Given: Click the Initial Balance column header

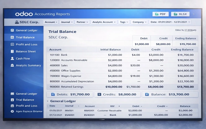Looking at the screenshot, I should pos(110,49).
